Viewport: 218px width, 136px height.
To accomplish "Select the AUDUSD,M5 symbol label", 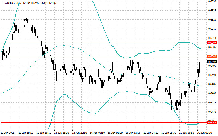I will tap(13, 3).
